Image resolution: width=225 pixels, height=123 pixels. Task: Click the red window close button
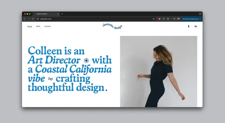25,14
